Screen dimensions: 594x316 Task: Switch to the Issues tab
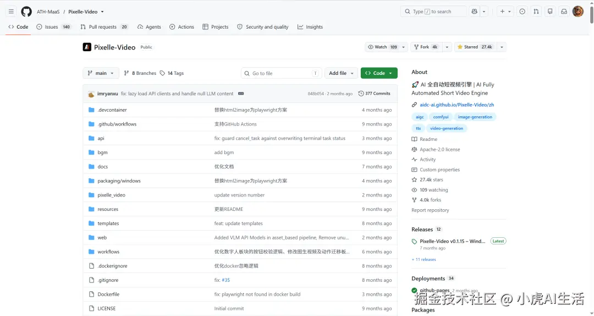(53, 27)
